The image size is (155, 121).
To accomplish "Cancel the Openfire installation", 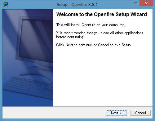I will tap(140, 113).
